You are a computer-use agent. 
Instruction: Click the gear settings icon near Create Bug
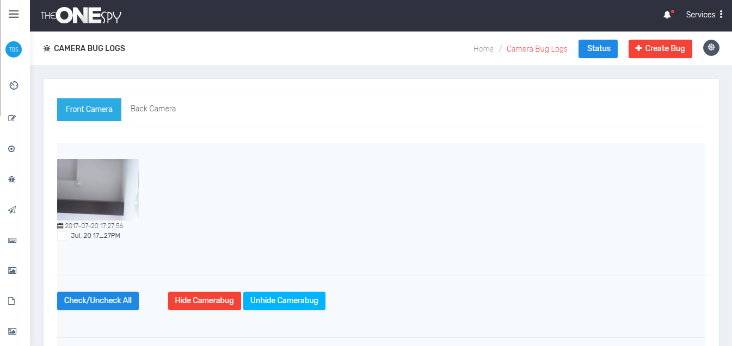(x=711, y=48)
